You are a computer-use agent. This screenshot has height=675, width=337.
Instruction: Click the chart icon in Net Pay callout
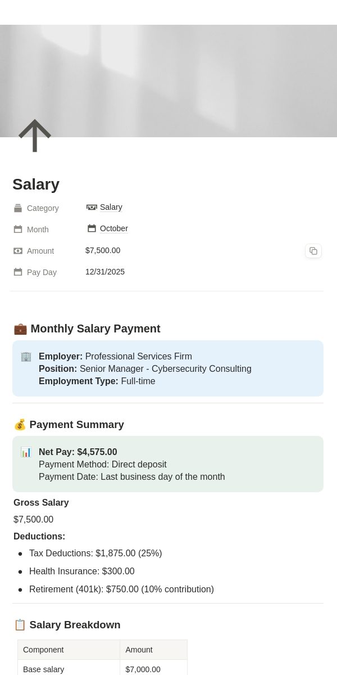tap(26, 452)
